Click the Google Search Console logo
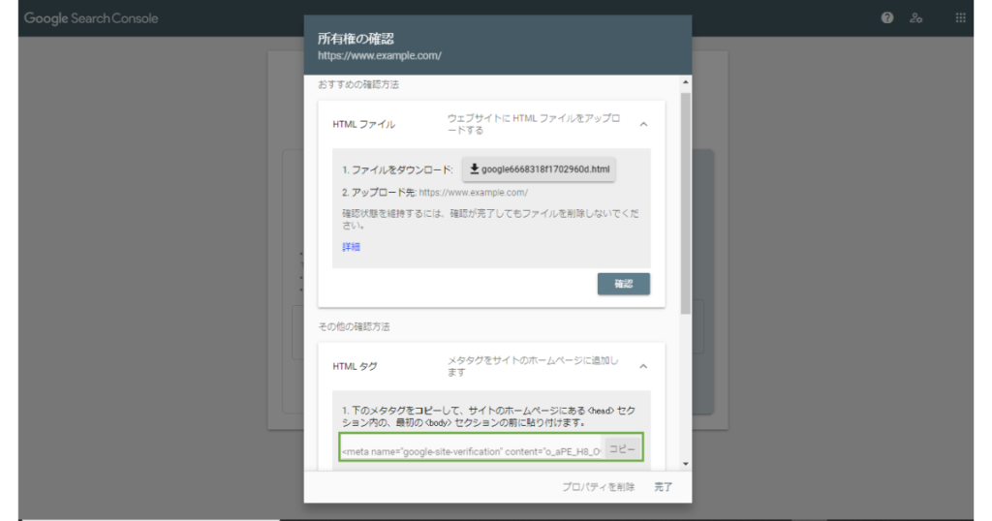 [x=91, y=18]
